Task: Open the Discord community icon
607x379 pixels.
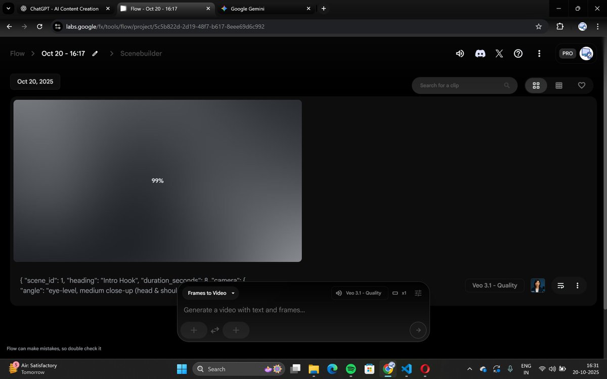Action: point(480,53)
